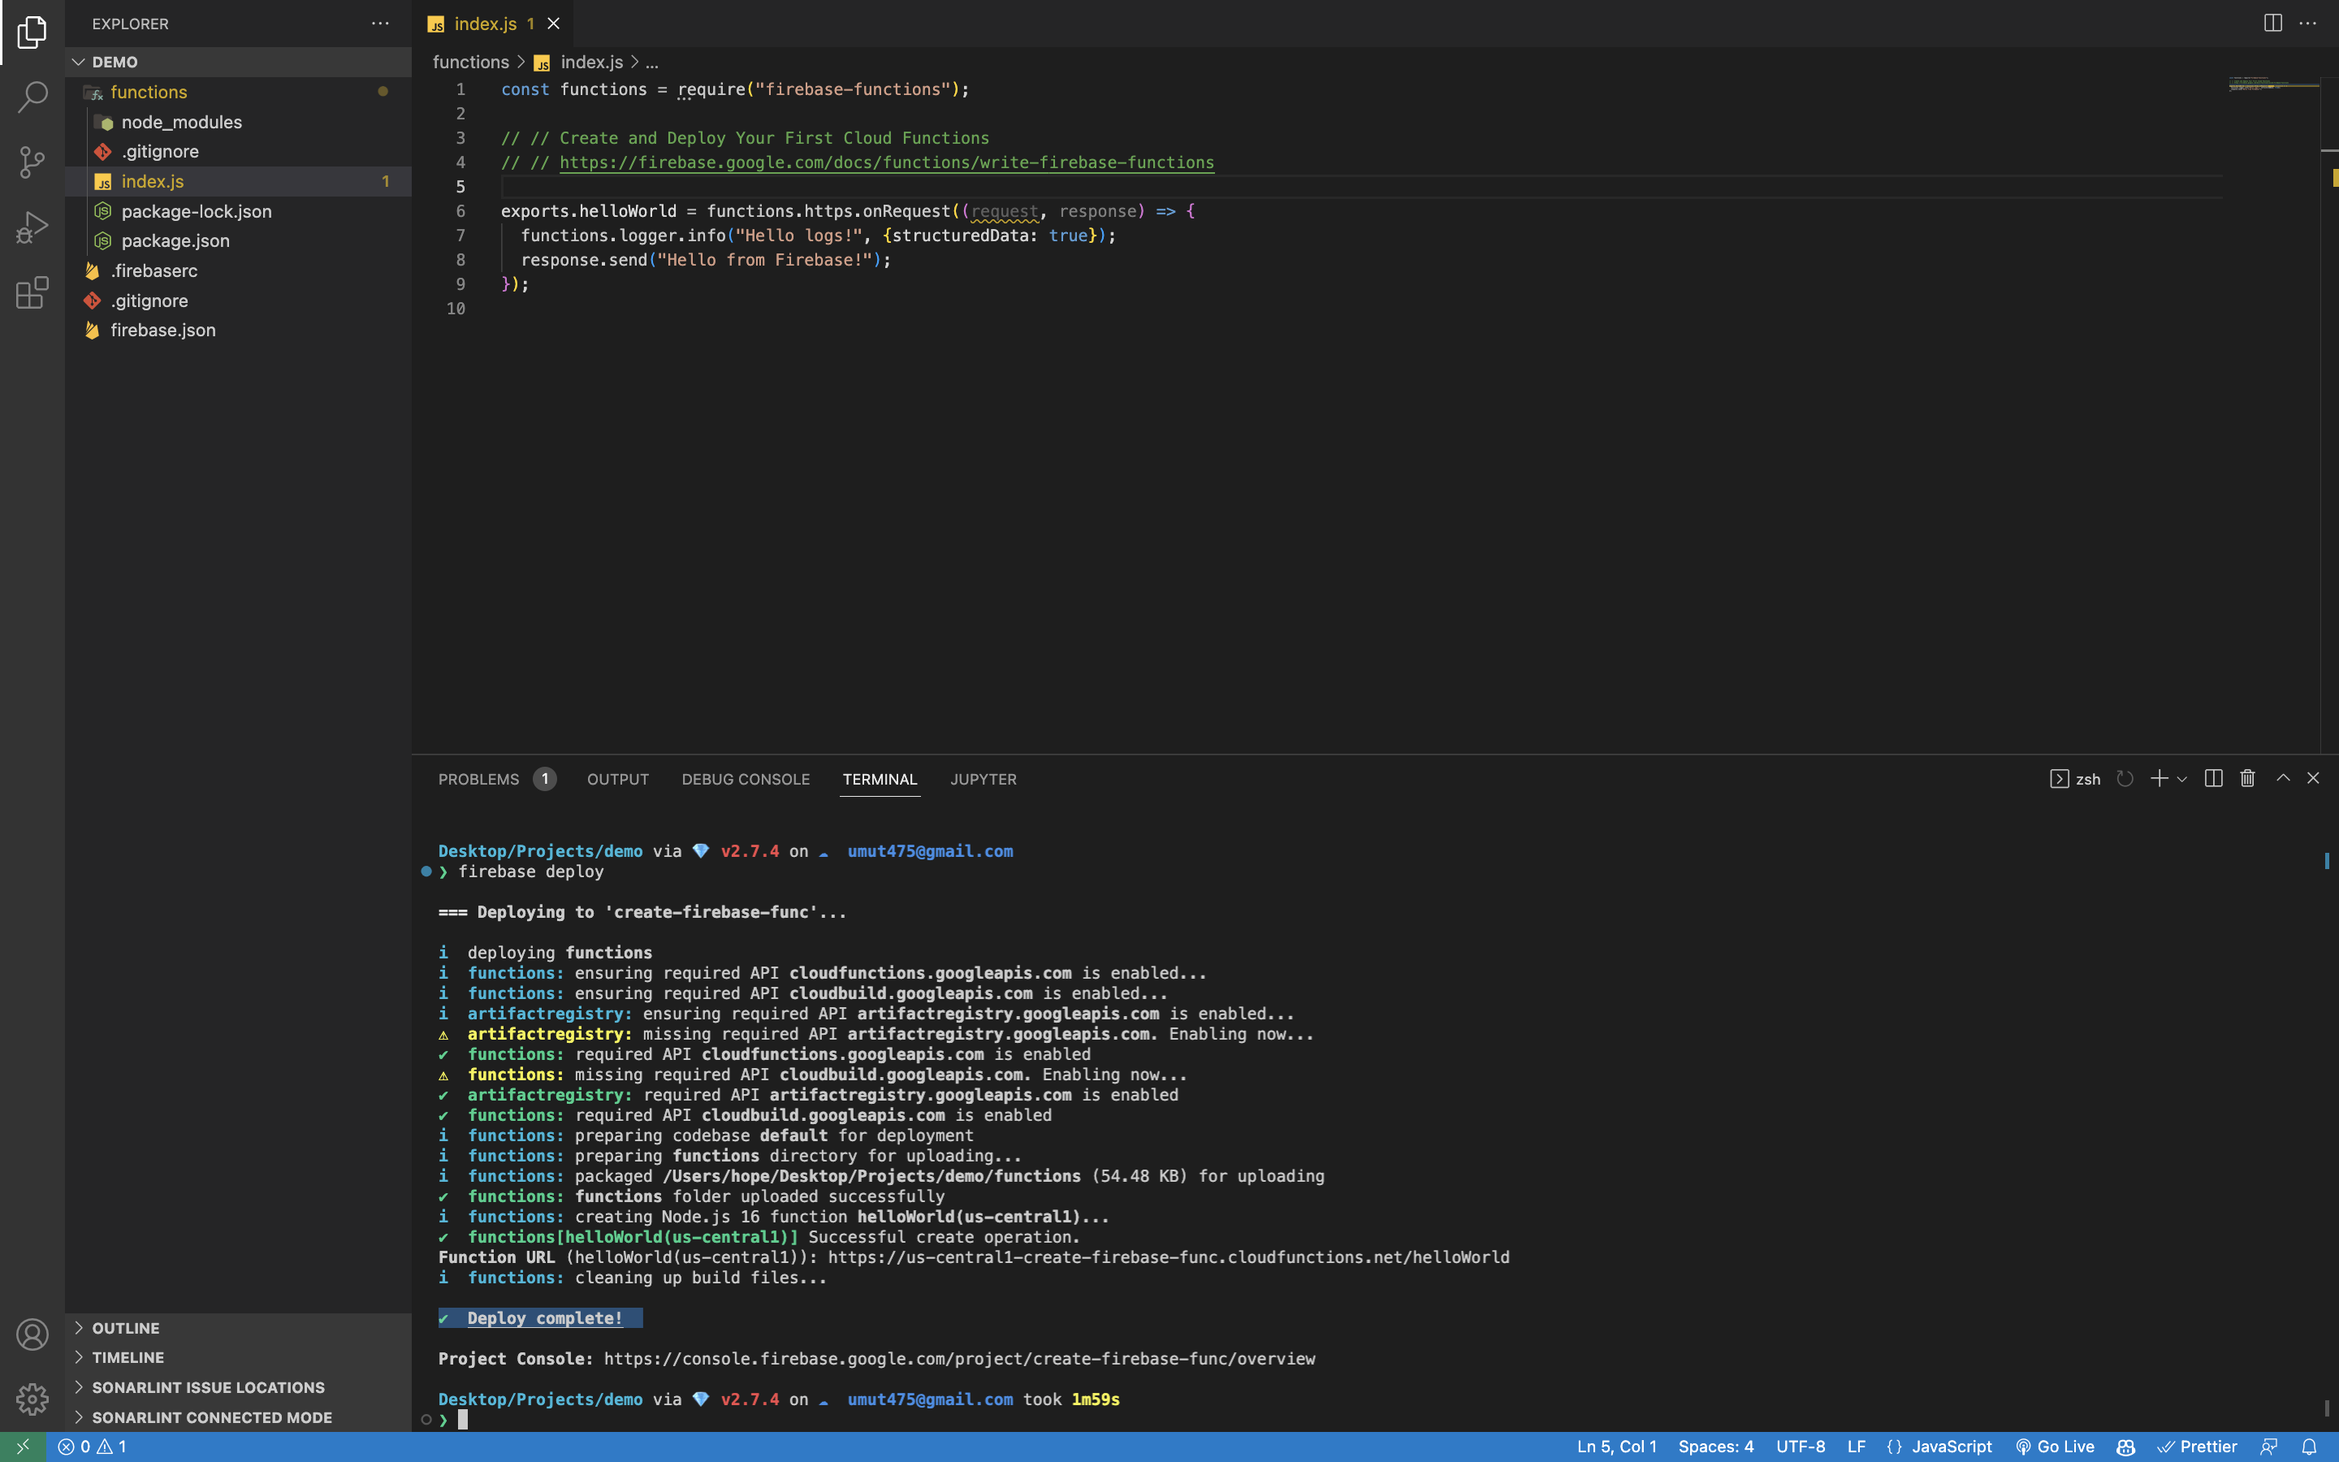The image size is (2339, 1462).
Task: Switch to the PROBLEMS tab
Action: coord(480,780)
